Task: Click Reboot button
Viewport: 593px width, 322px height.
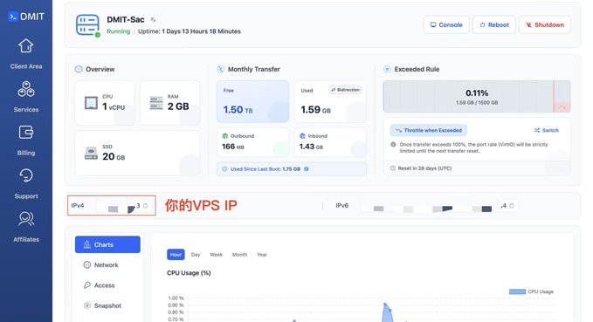Action: [x=494, y=25]
